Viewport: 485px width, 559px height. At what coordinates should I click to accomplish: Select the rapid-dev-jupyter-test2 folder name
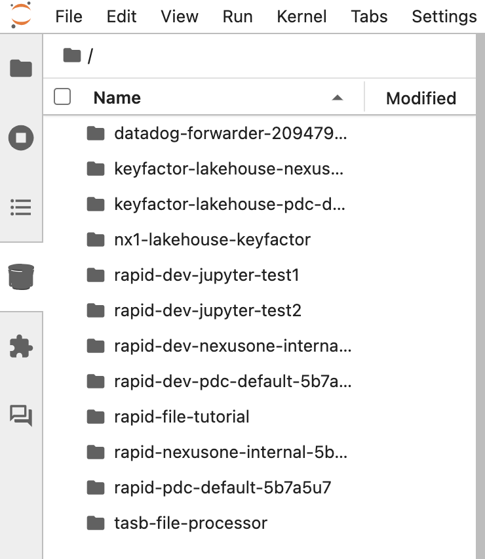tap(208, 310)
